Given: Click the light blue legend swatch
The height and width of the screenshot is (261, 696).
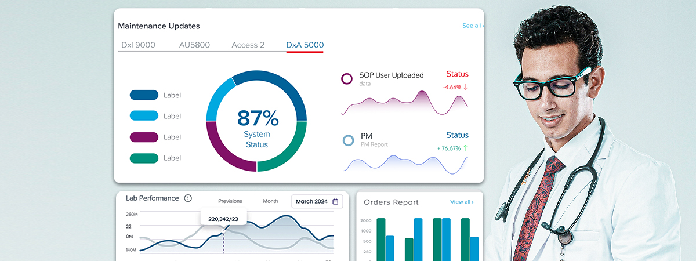Looking at the screenshot, I should click(144, 116).
